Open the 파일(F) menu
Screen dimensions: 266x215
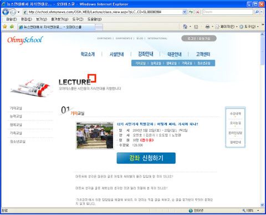coord(12,19)
